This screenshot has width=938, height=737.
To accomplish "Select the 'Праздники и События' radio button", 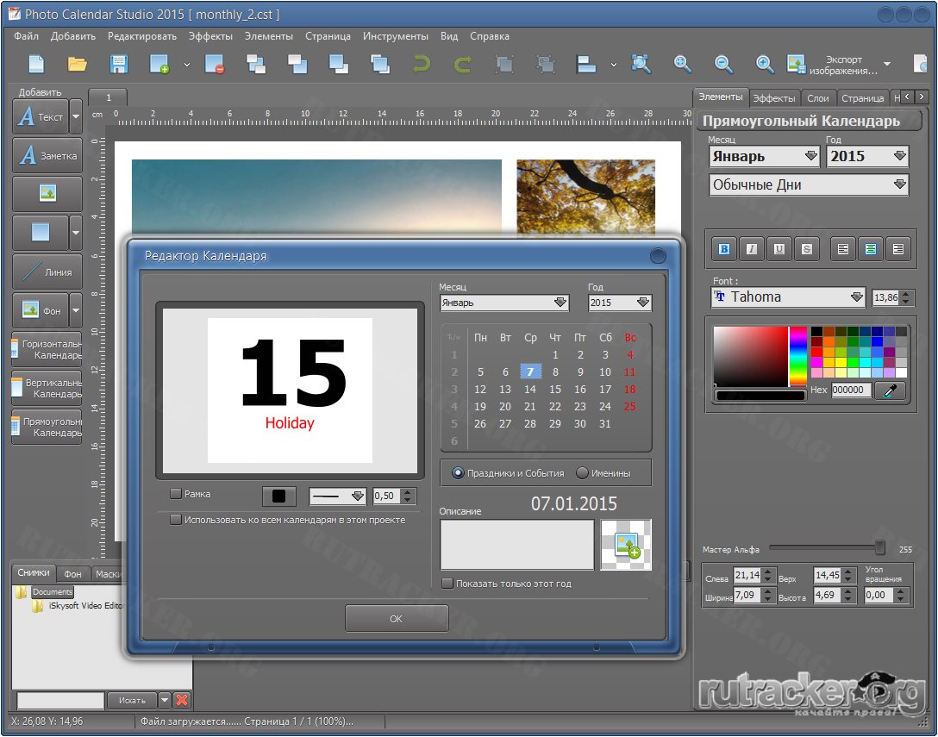I will [459, 473].
